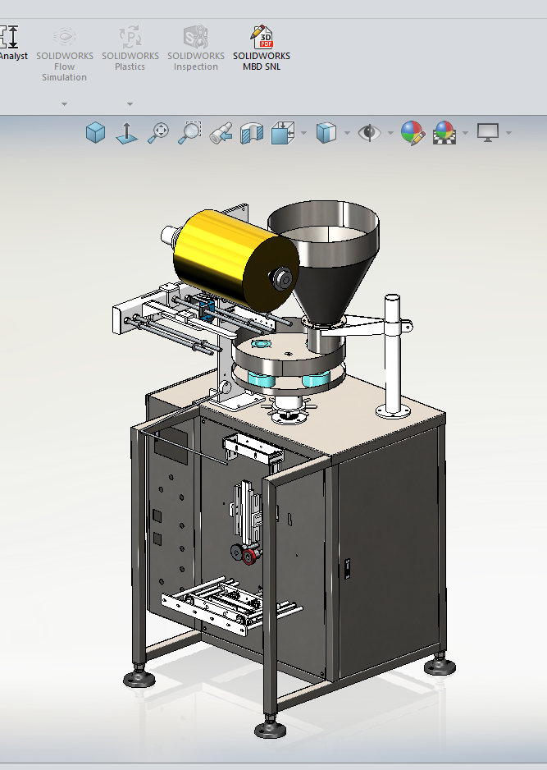Expand the Display Style dropdown arrow
This screenshot has width=547, height=770.
coord(348,133)
